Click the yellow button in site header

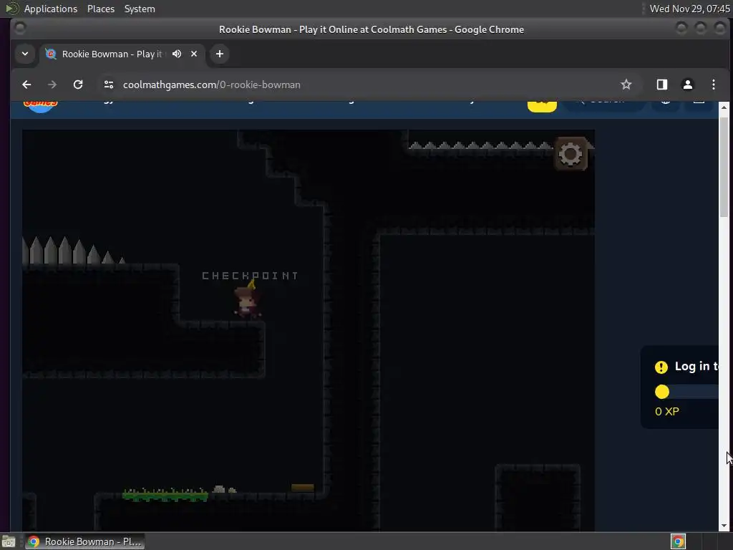542,106
